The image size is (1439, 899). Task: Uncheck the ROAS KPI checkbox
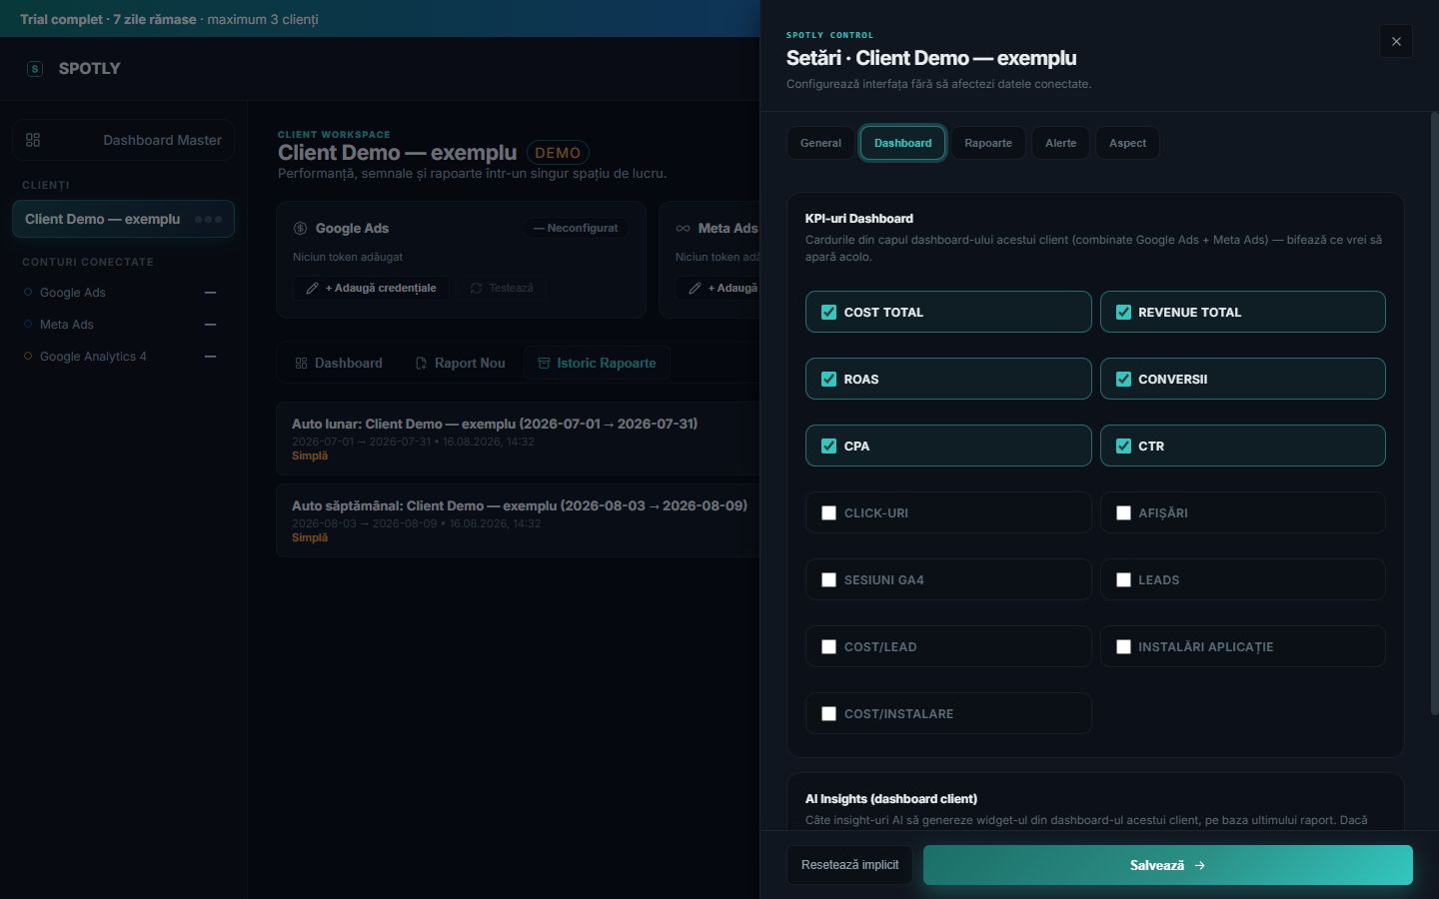(x=828, y=379)
